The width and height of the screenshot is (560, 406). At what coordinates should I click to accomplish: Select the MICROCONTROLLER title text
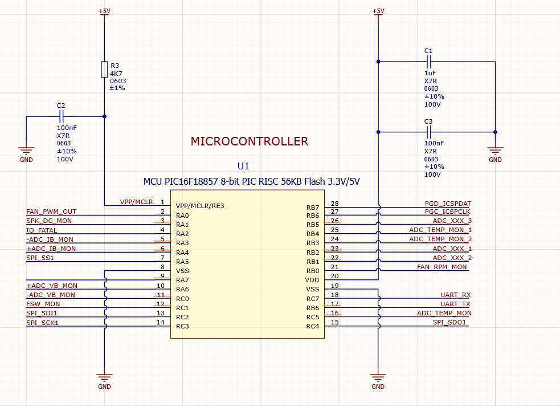(x=250, y=141)
